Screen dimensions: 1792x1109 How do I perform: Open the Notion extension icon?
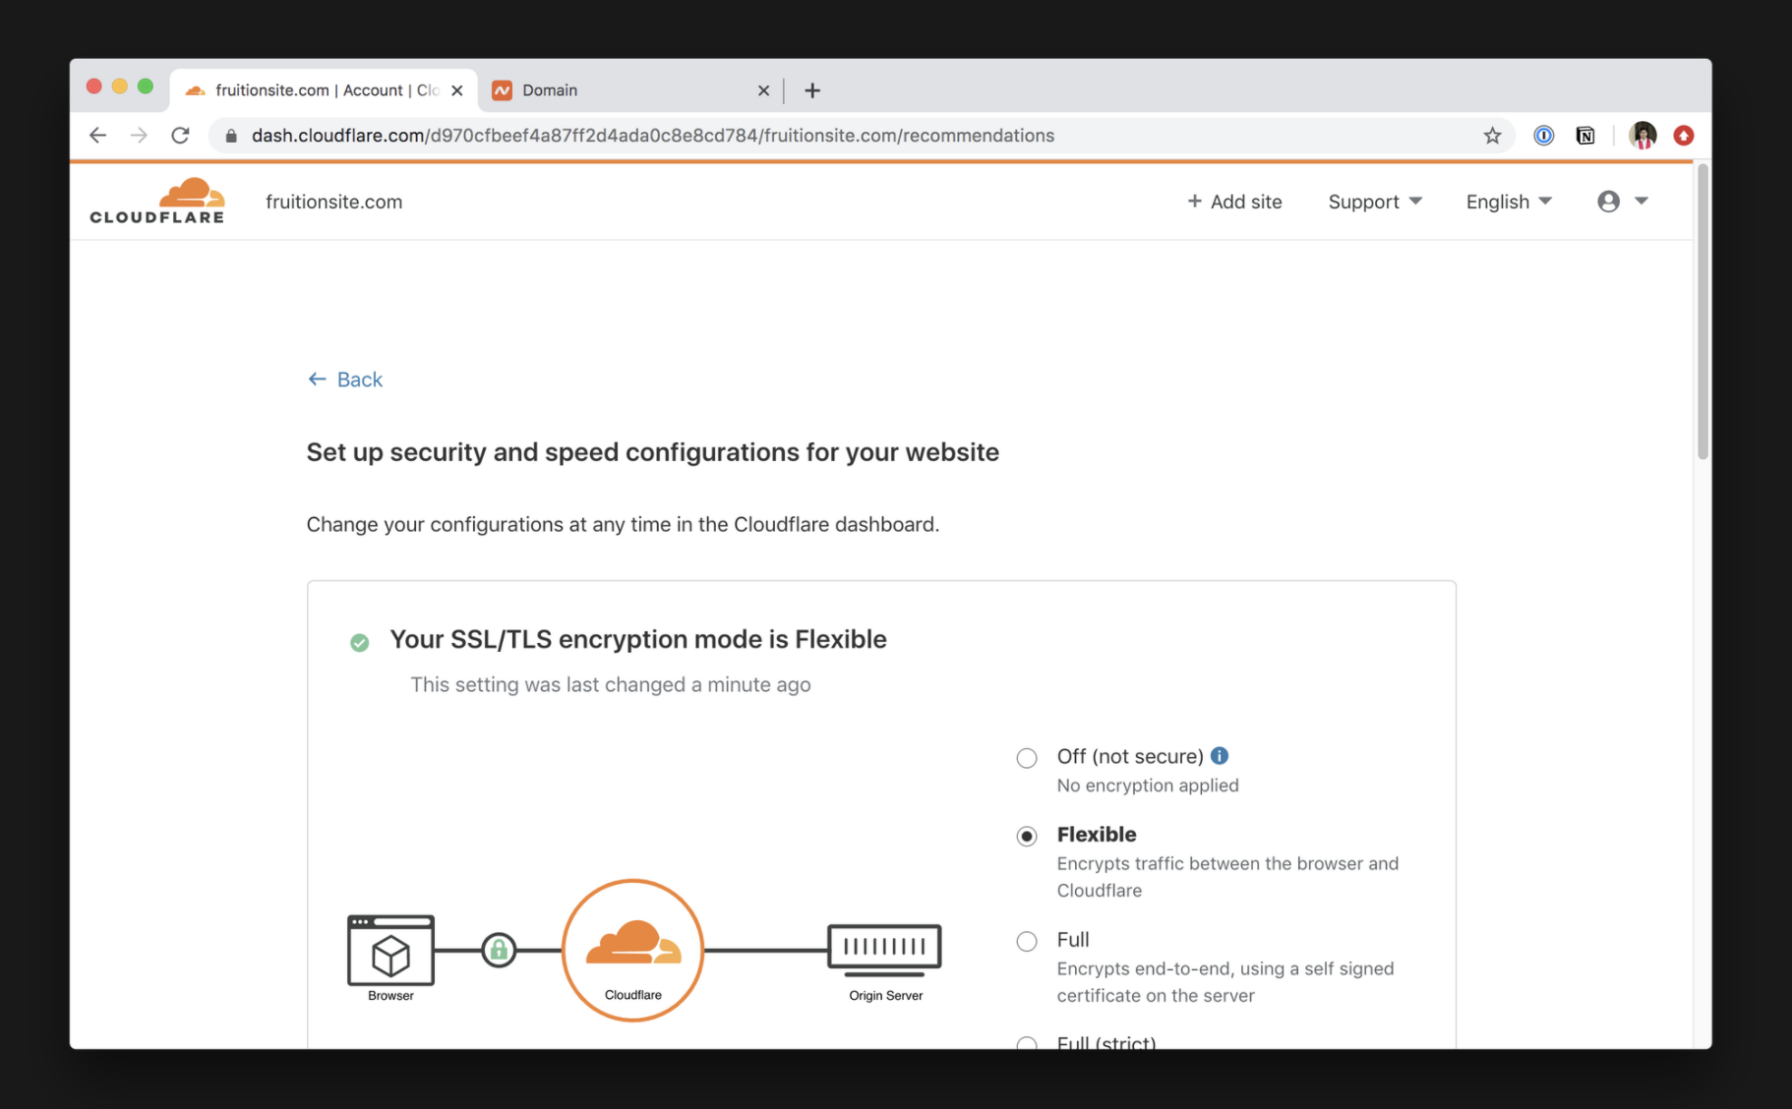pyautogui.click(x=1585, y=136)
